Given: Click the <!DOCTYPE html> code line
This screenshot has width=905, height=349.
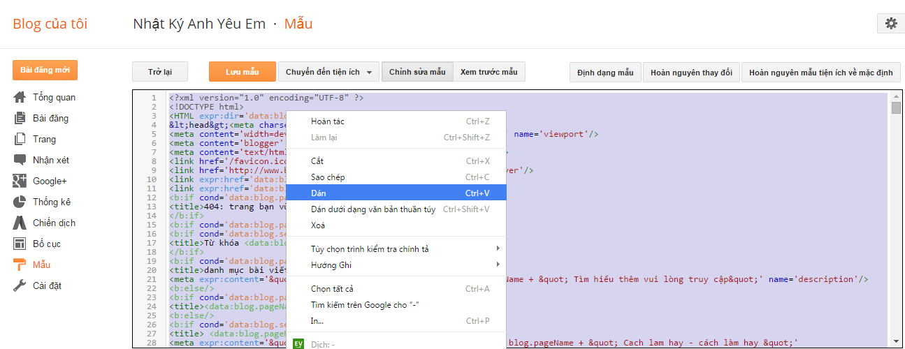Looking at the screenshot, I should (x=206, y=107).
